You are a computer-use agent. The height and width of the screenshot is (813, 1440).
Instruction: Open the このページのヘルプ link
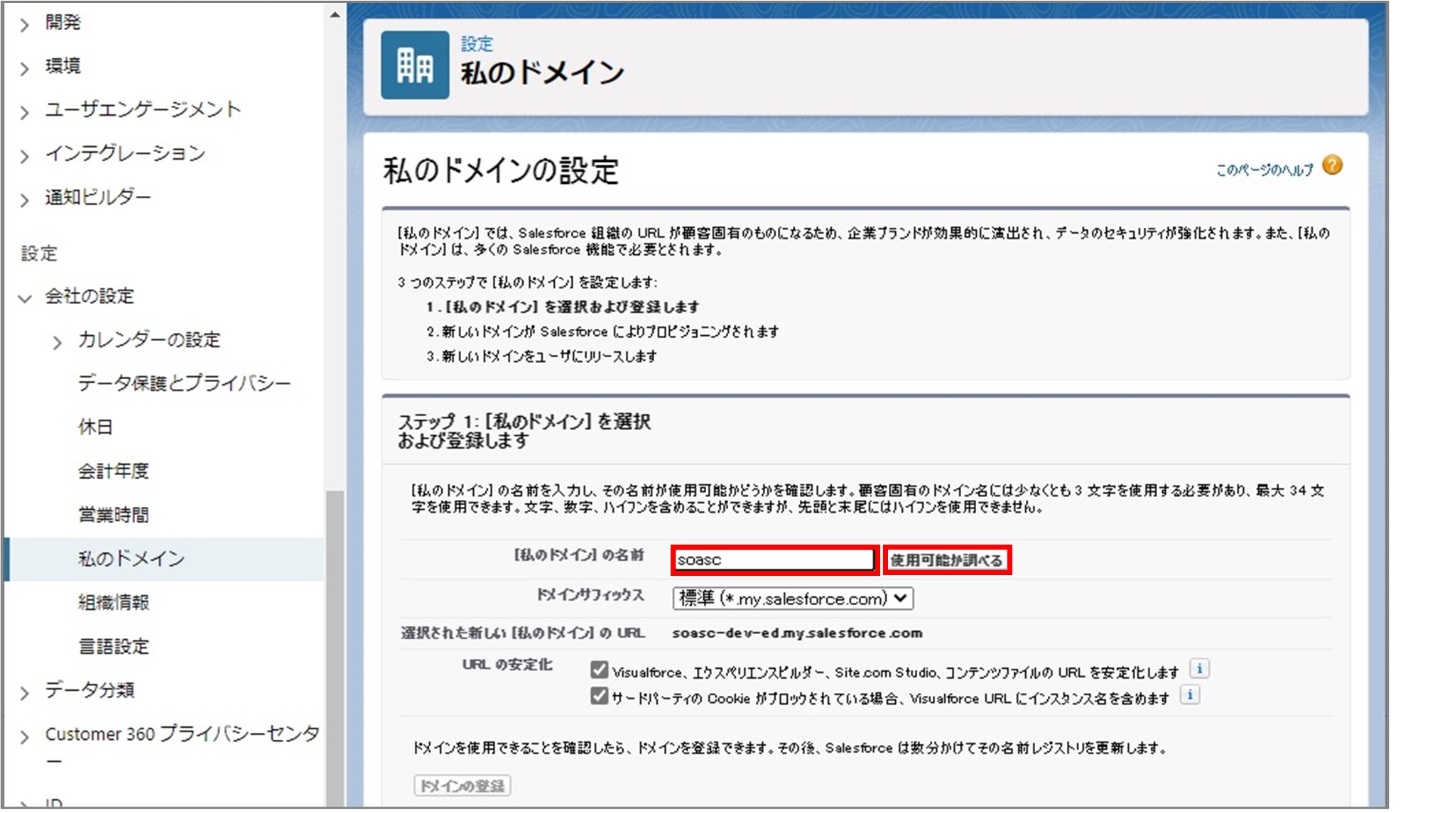tap(1264, 170)
